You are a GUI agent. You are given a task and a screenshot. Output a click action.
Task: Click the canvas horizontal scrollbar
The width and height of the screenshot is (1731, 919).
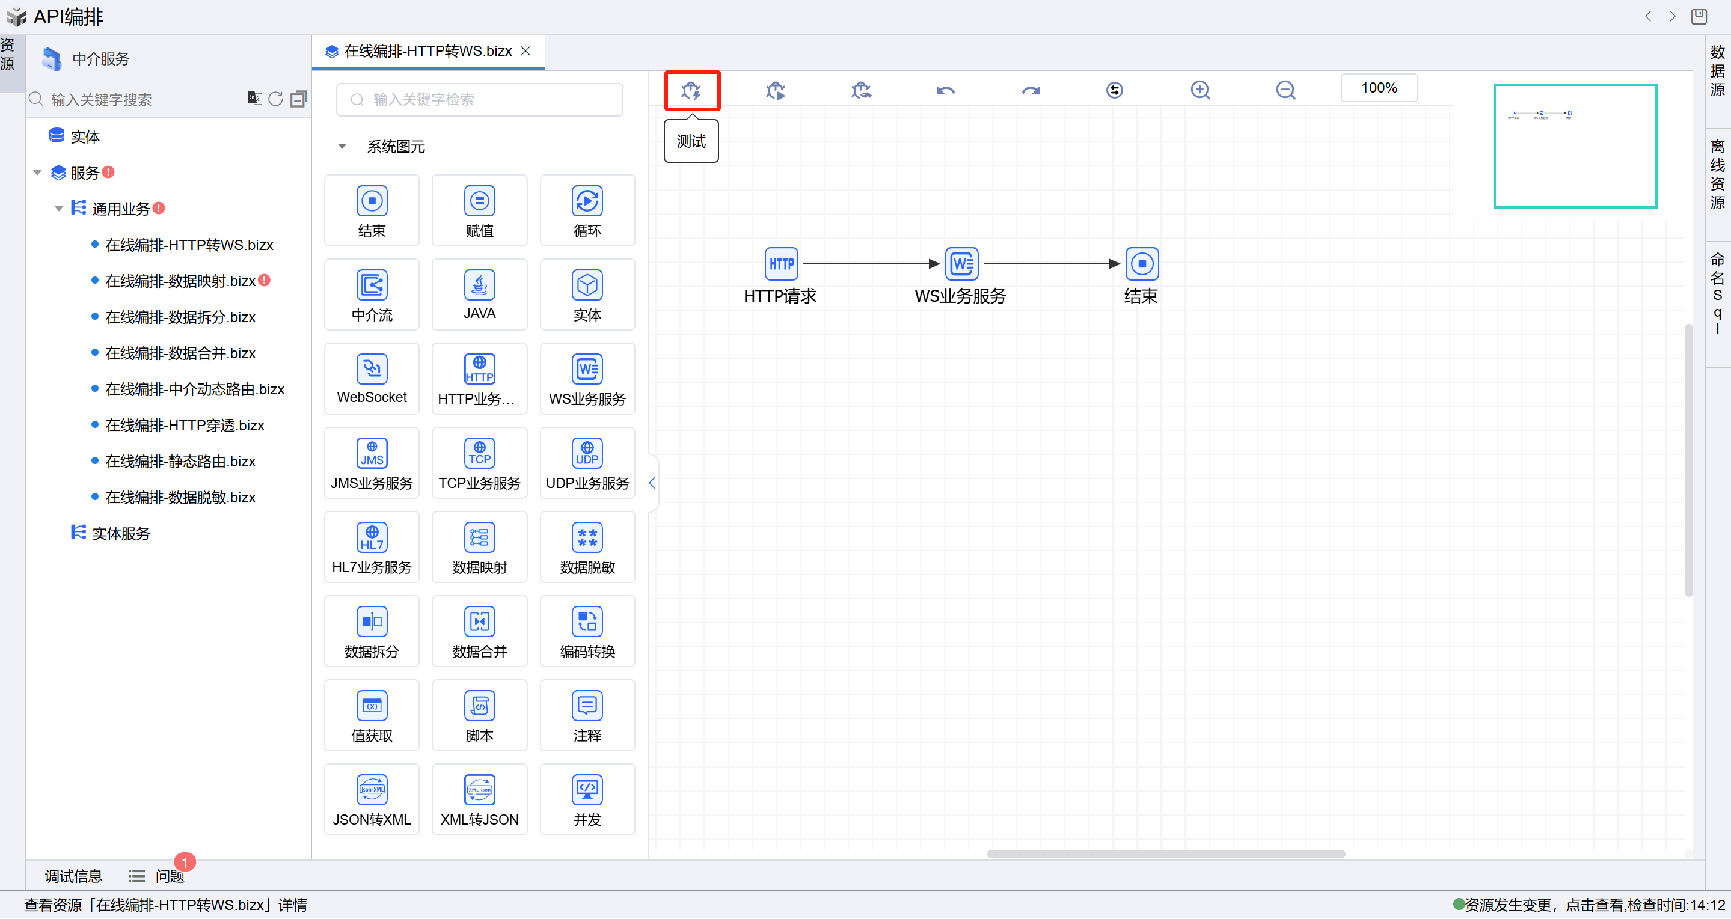click(1165, 854)
